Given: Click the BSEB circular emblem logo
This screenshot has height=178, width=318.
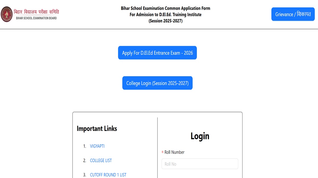Looking at the screenshot, I should tap(7, 14).
